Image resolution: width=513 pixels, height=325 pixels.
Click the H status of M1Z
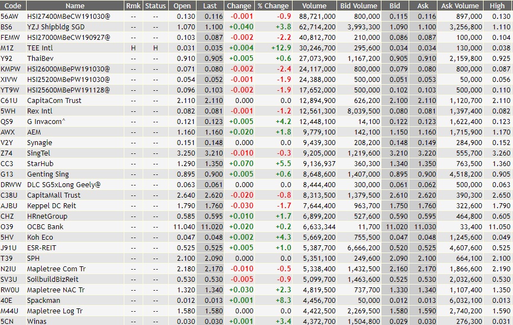155,48
